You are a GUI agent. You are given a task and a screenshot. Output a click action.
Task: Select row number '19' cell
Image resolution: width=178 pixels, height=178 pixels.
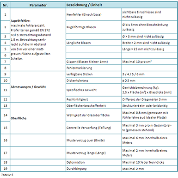[5, 169]
